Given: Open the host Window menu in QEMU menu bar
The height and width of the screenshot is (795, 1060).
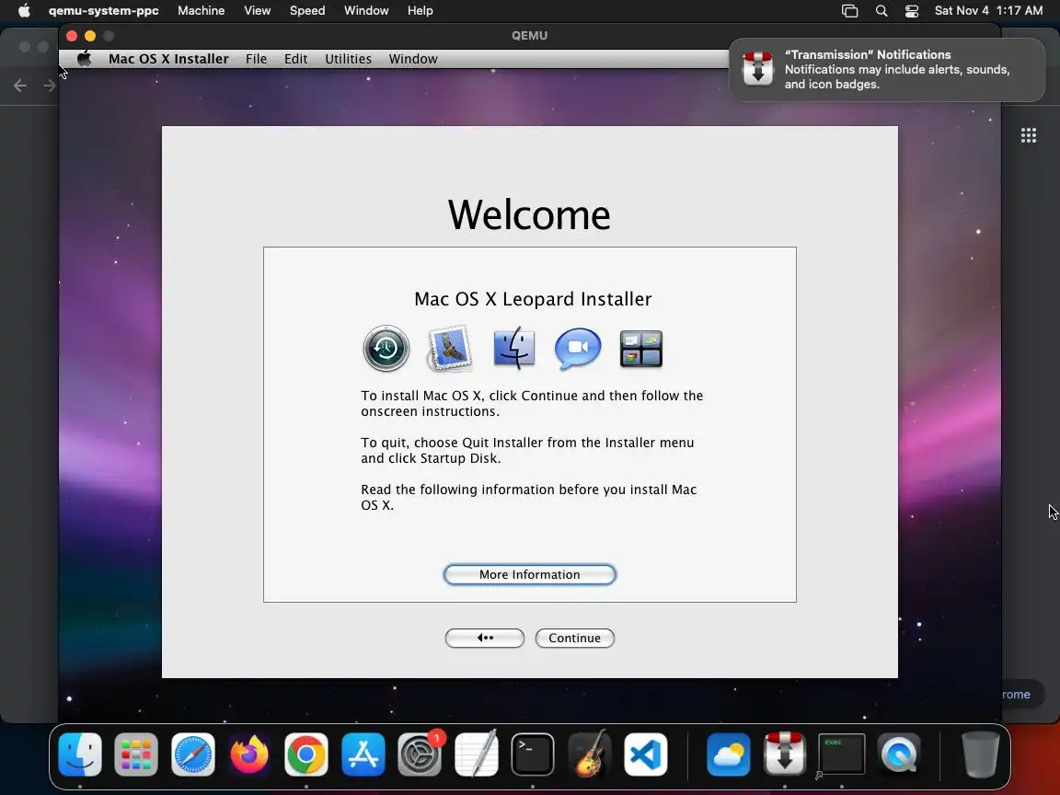Looking at the screenshot, I should click(x=365, y=11).
